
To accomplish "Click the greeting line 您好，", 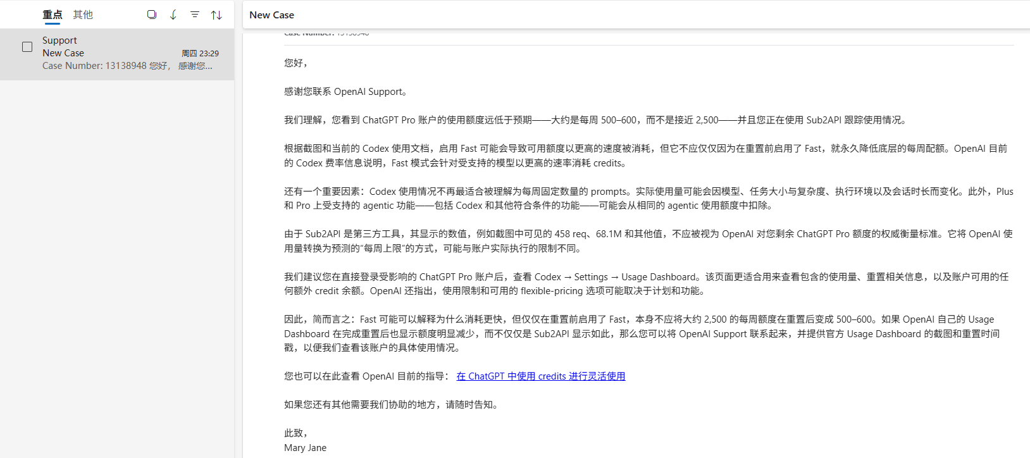I will (296, 63).
